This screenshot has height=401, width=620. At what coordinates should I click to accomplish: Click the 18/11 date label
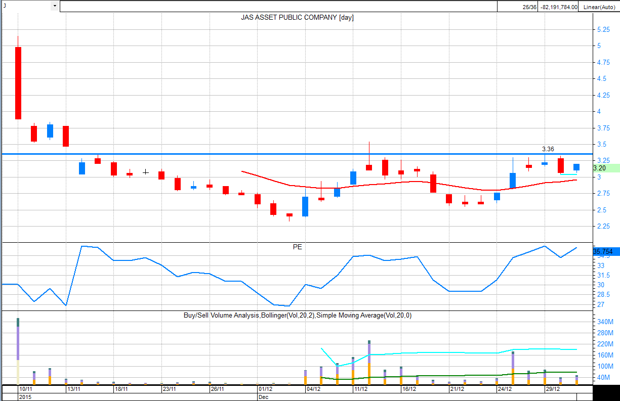(121, 389)
